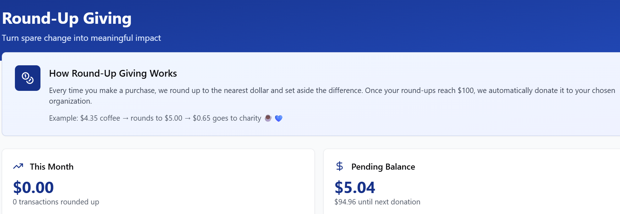Viewport: 620px width, 214px height.
Task: Click the $5.04 pending balance amount
Action: point(355,187)
